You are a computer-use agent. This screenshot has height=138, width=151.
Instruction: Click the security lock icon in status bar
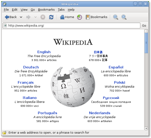point(4,132)
